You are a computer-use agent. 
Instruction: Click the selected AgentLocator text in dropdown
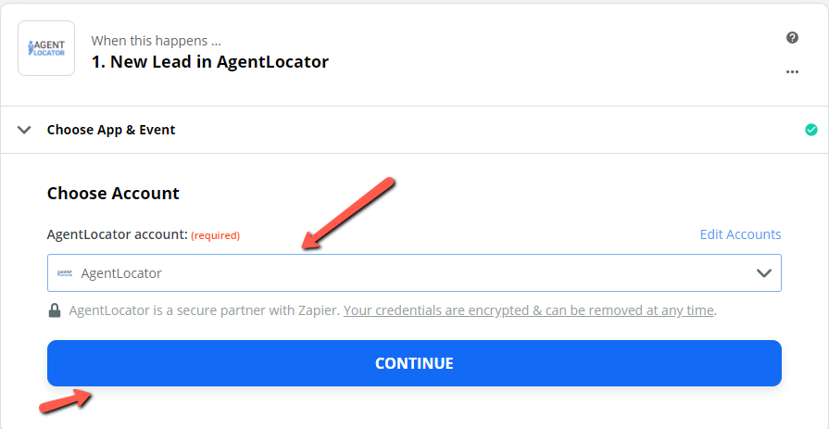[x=121, y=273]
